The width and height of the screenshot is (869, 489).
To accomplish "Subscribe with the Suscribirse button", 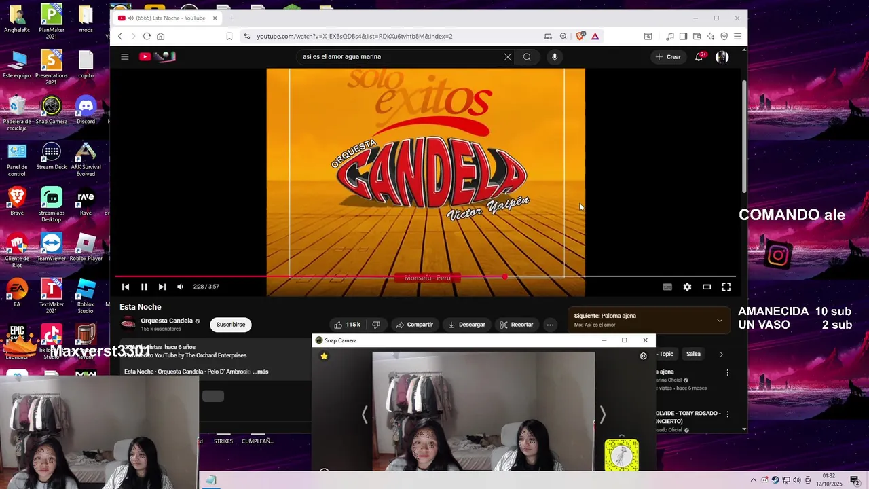I will coord(231,325).
